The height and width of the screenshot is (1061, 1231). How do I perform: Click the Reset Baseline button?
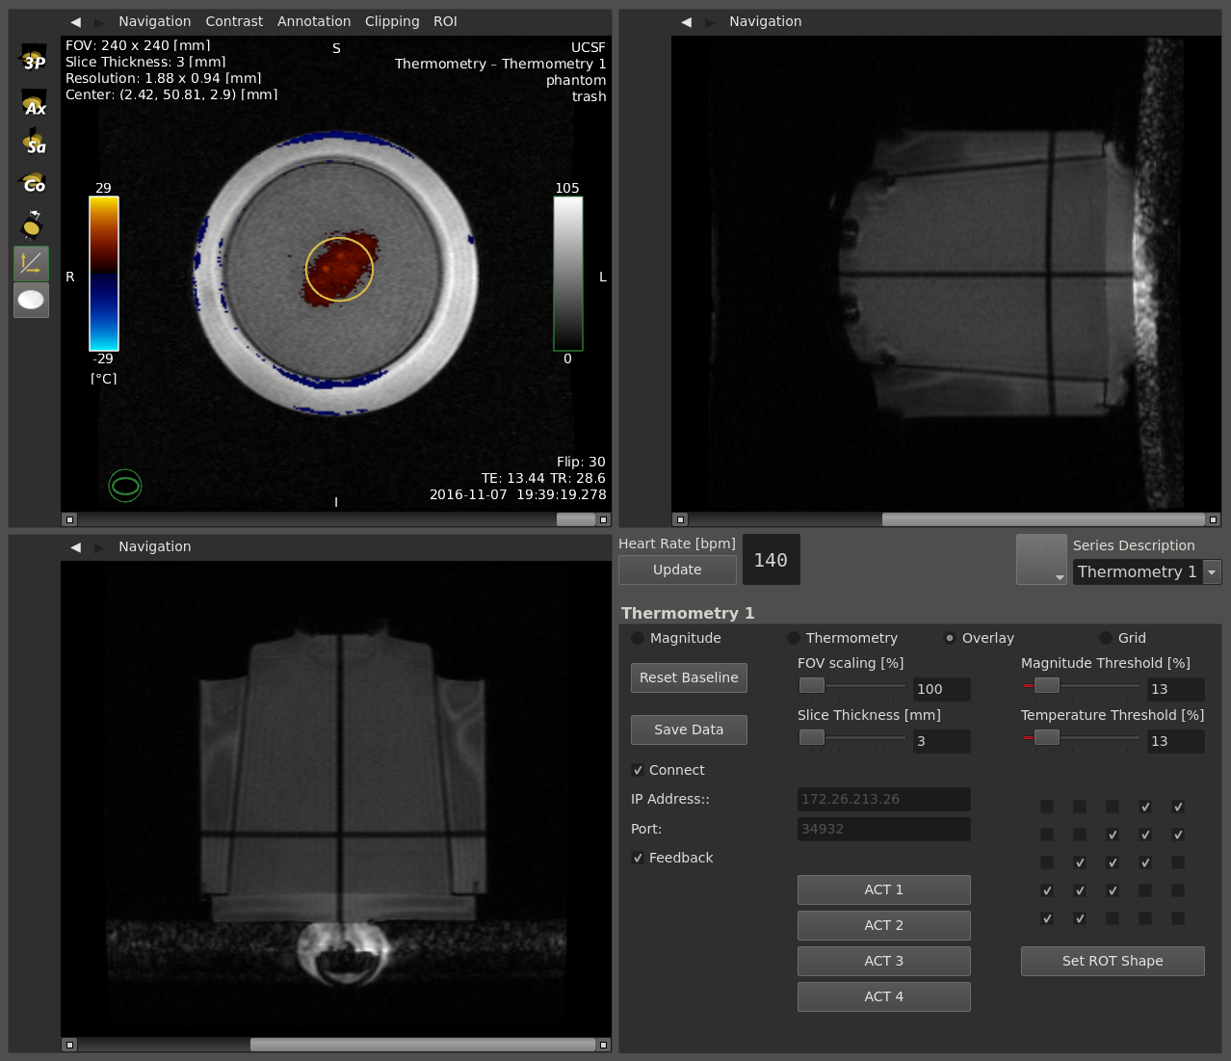click(689, 677)
